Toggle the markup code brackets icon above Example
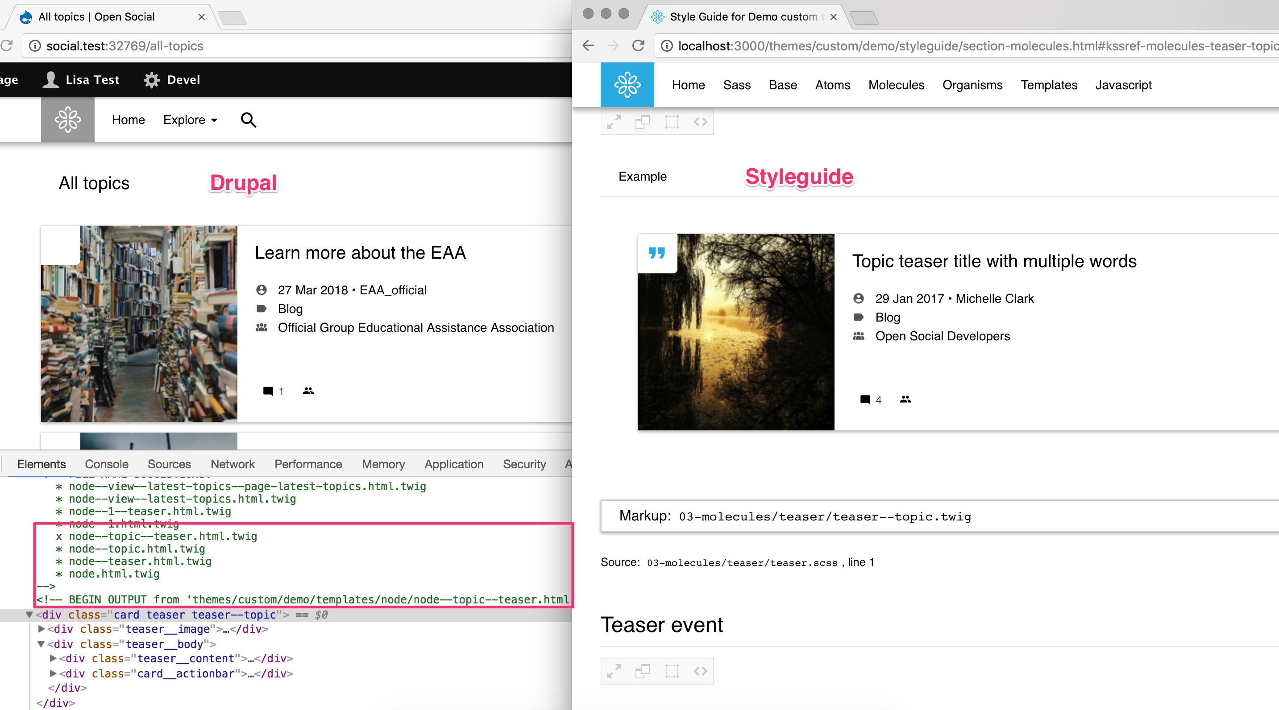1279x710 pixels. (x=700, y=122)
